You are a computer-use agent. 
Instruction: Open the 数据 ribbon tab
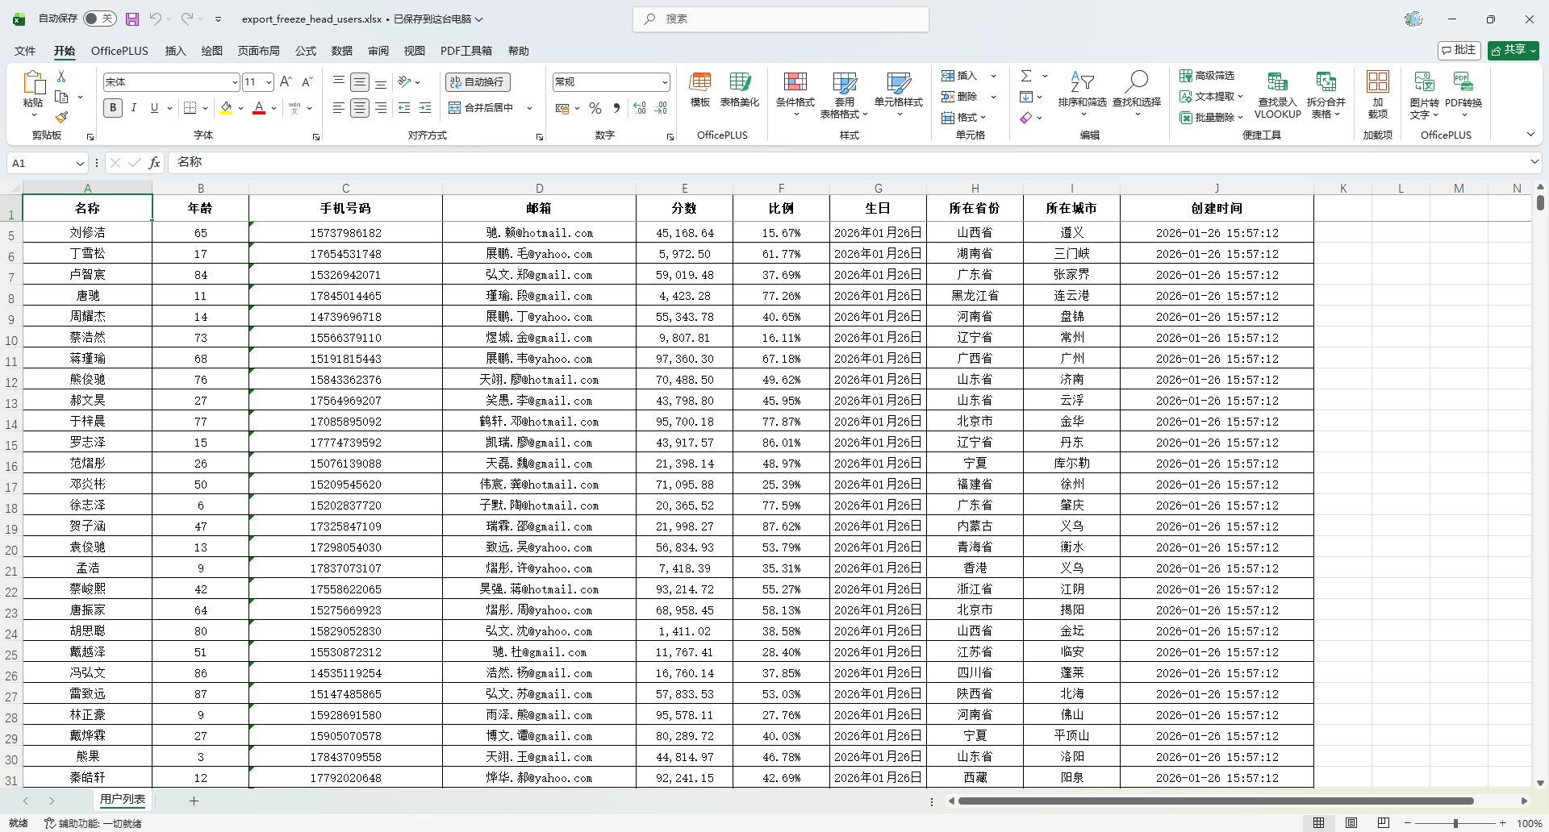[342, 51]
